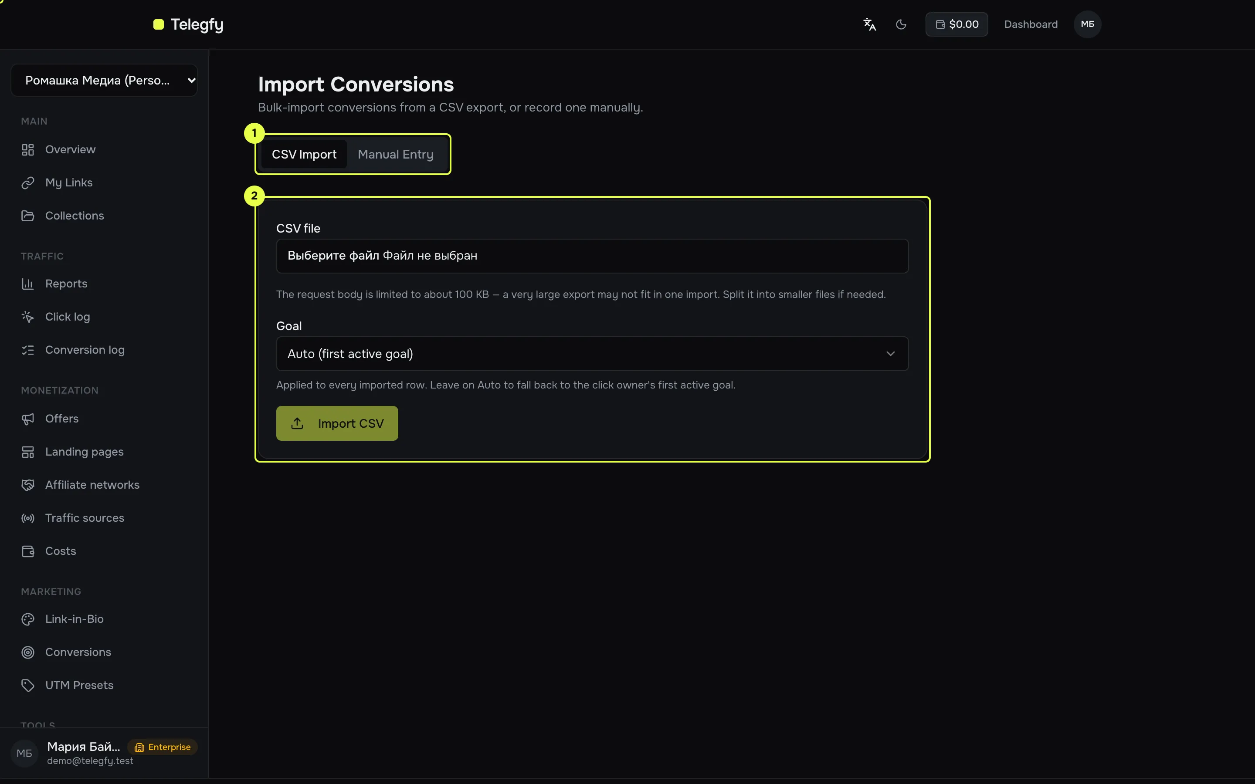Click the Reports bar chart icon
The height and width of the screenshot is (784, 1255).
tap(27, 284)
